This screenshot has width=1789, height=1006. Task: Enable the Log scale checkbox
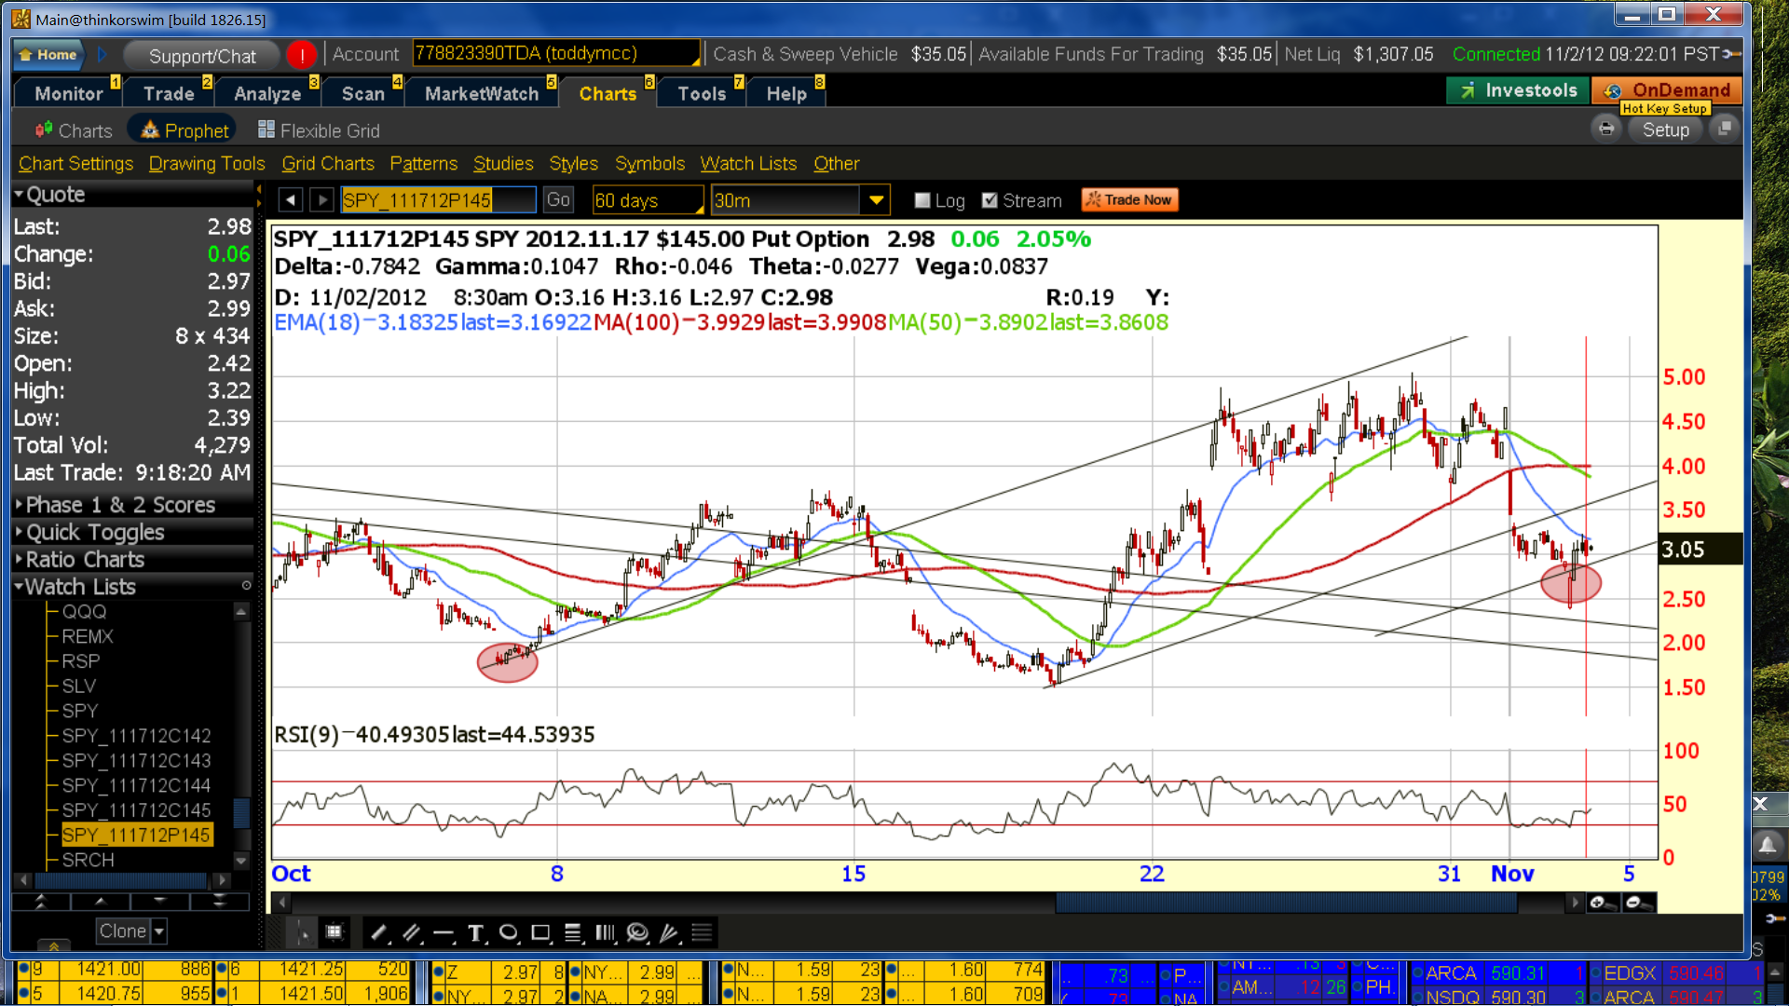click(x=922, y=200)
